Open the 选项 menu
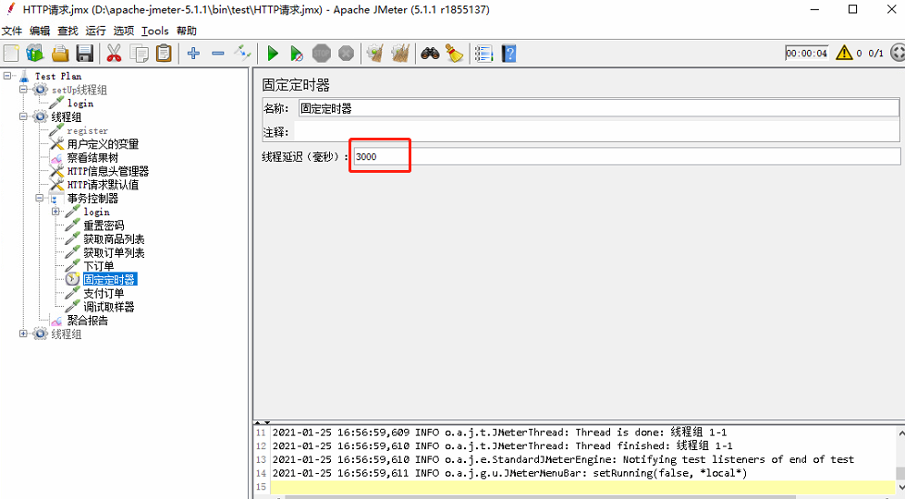905x499 pixels. 124,30
